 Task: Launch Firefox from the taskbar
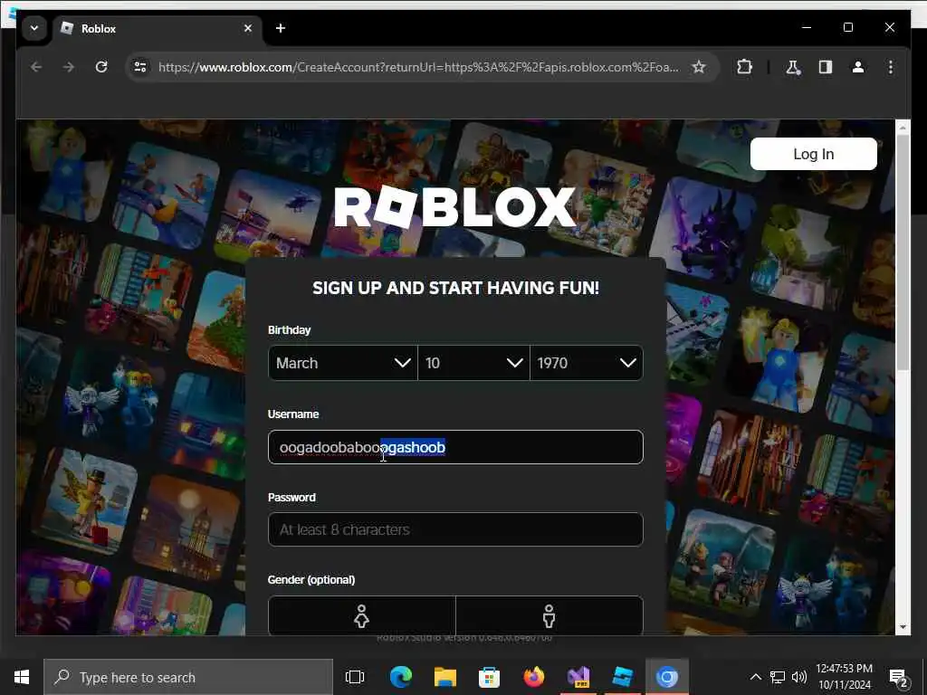coord(534,677)
